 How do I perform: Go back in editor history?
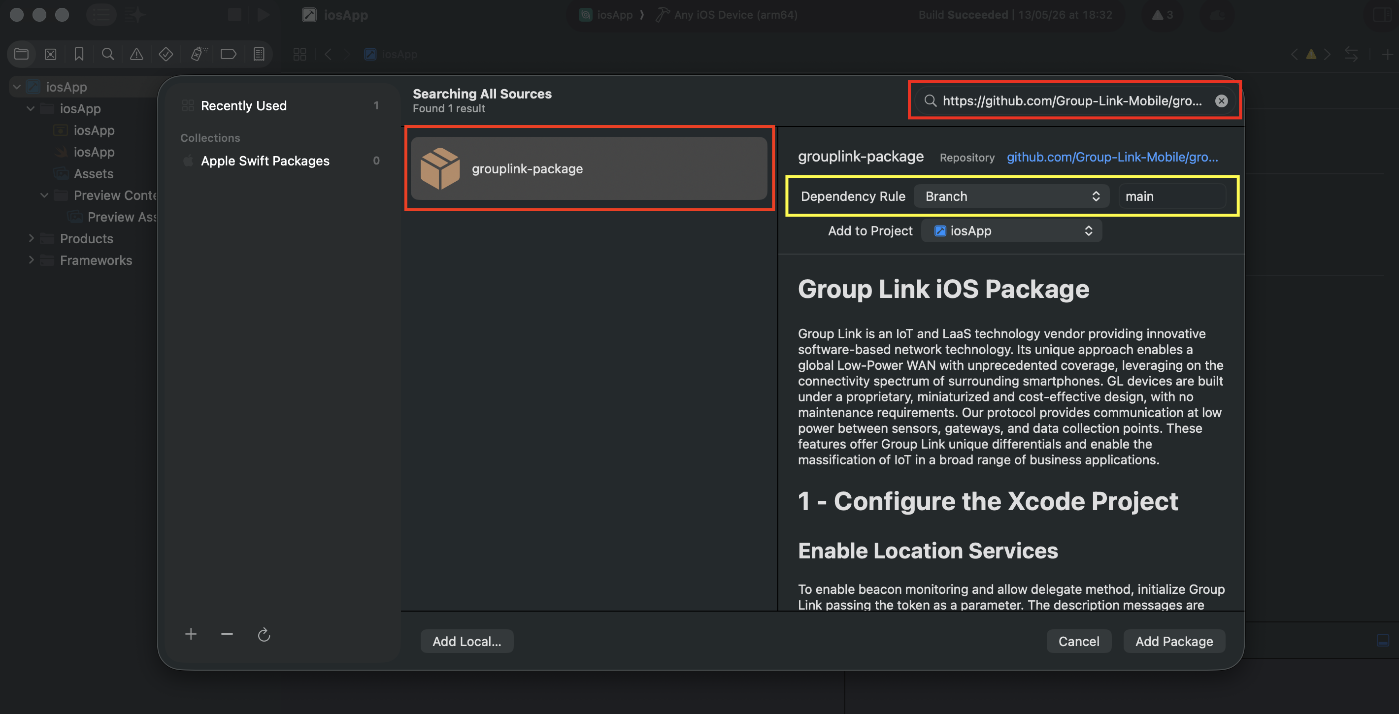tap(328, 54)
